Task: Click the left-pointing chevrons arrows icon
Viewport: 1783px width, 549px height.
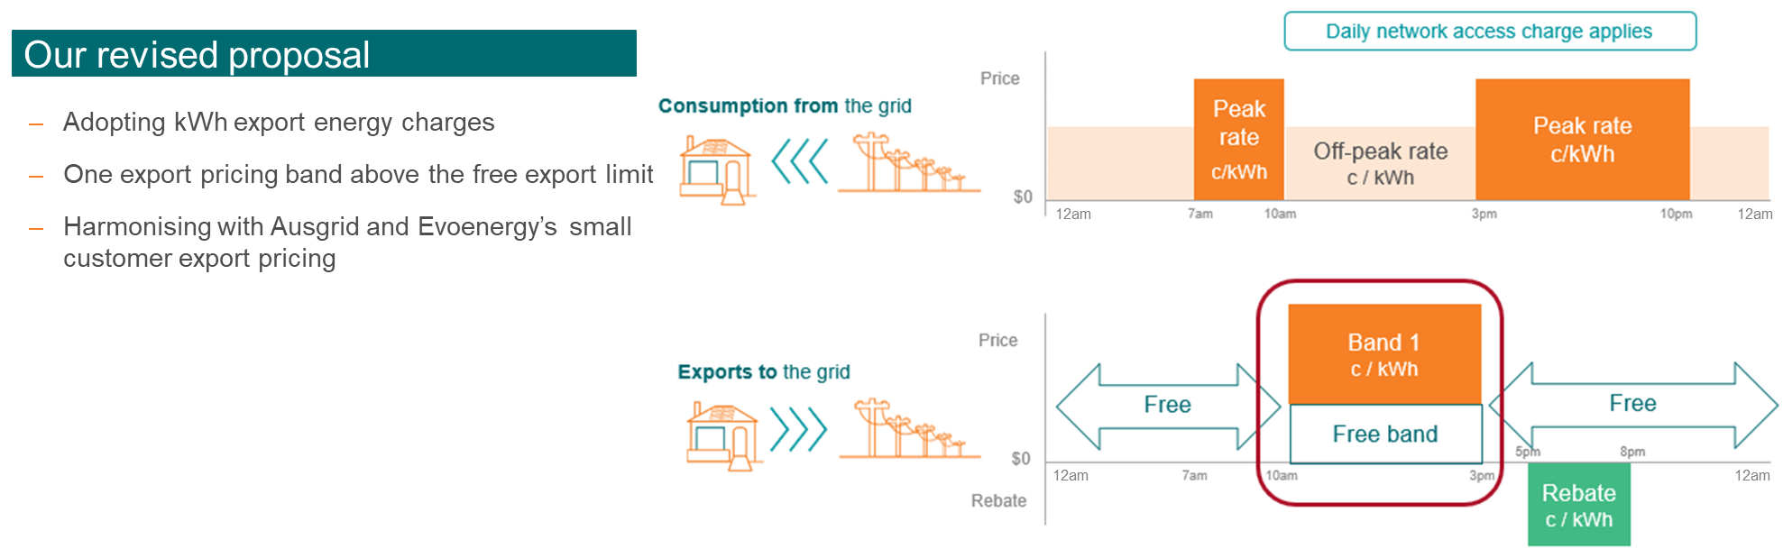Action: (x=800, y=162)
